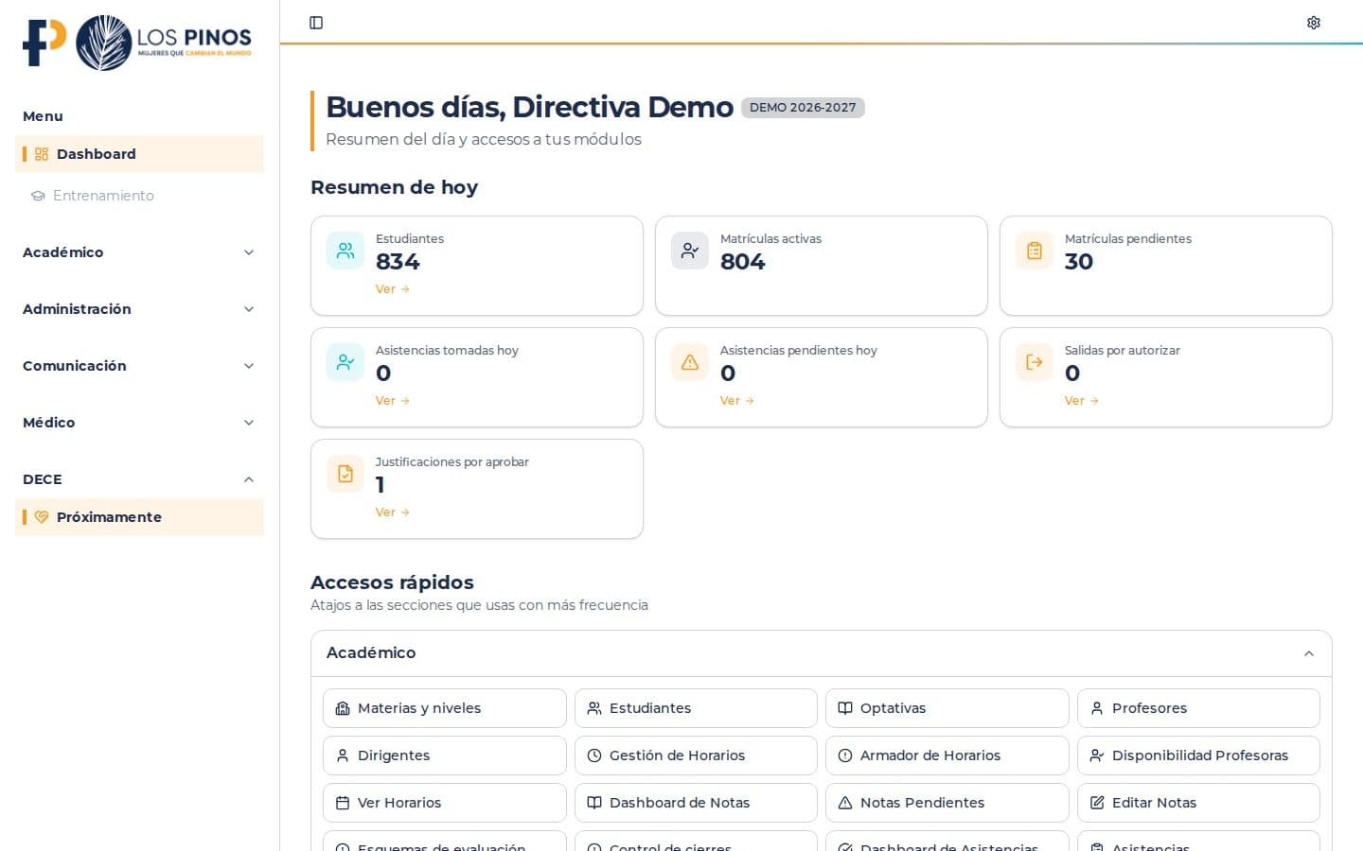
Task: Click the Dashboard grid icon in sidebar
Action: click(x=42, y=154)
